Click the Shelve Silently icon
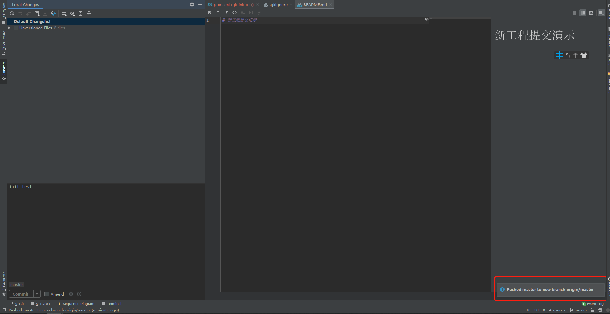The image size is (610, 314). tap(45, 13)
